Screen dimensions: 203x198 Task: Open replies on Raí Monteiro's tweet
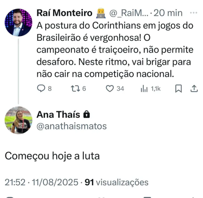tap(44, 89)
